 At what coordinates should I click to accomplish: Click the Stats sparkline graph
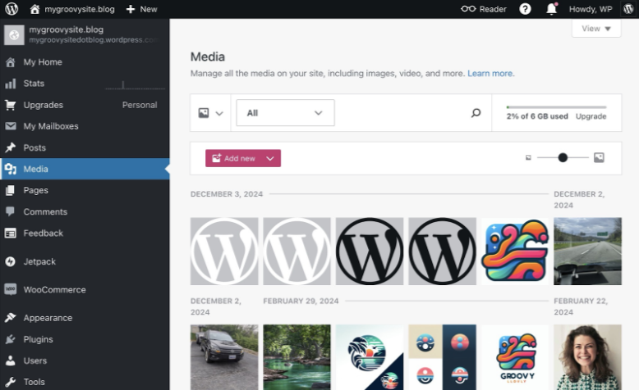[136, 85]
